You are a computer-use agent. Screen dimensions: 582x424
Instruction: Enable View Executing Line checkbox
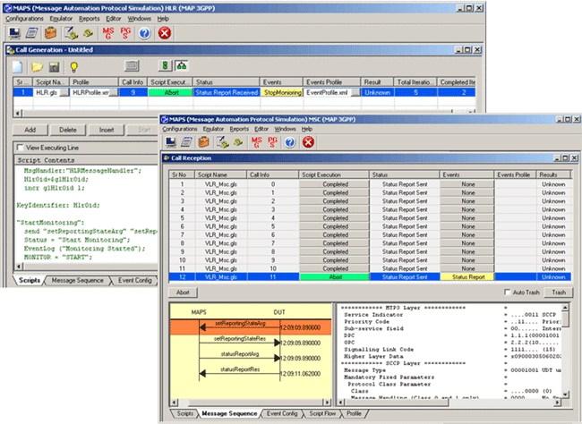tap(20, 148)
